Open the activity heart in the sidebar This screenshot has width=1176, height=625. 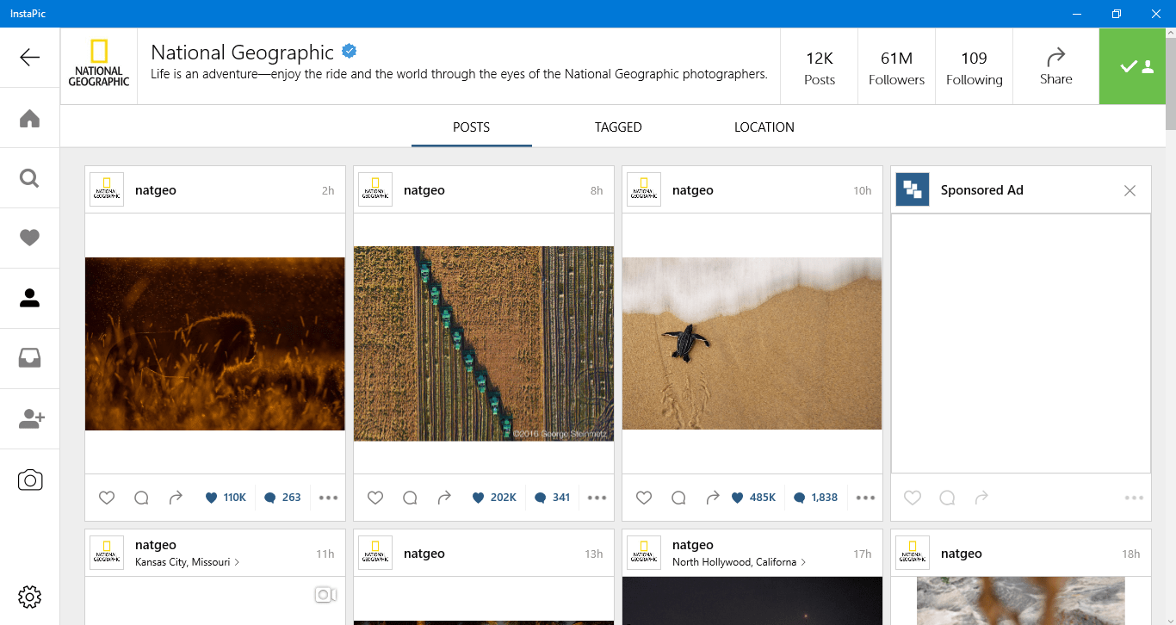[29, 238]
